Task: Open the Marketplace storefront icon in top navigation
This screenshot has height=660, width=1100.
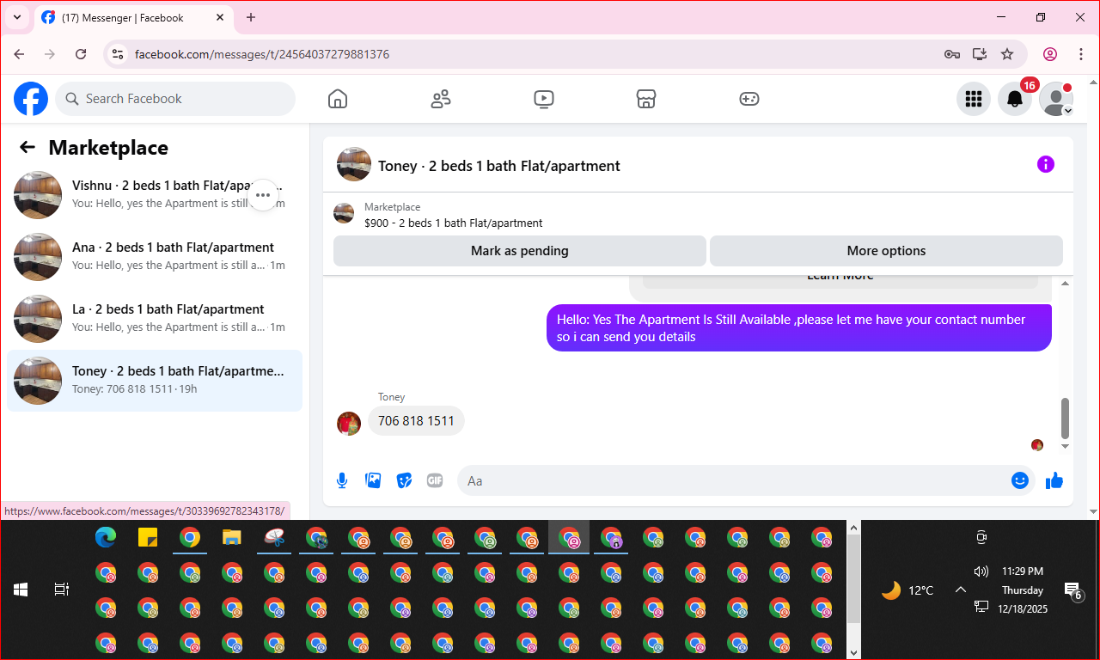Action: (x=646, y=99)
